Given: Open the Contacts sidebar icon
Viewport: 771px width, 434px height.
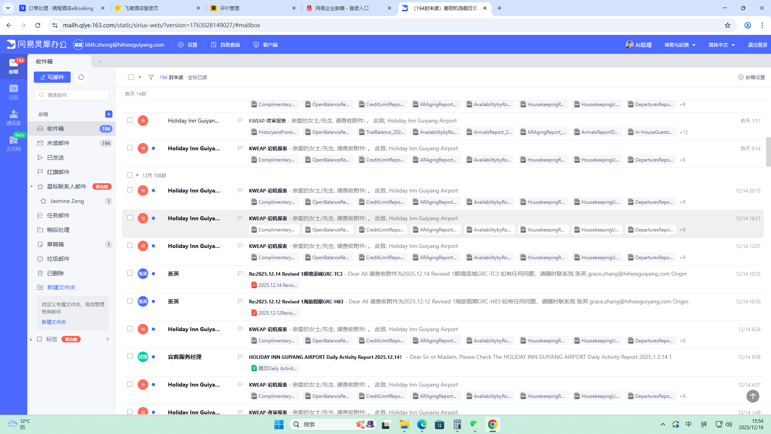Looking at the screenshot, I should (14, 117).
